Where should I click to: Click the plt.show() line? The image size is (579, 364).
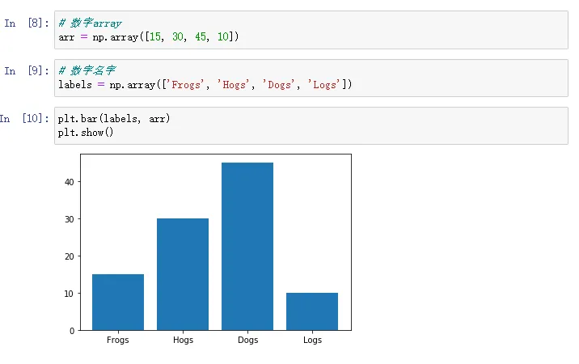(86, 132)
